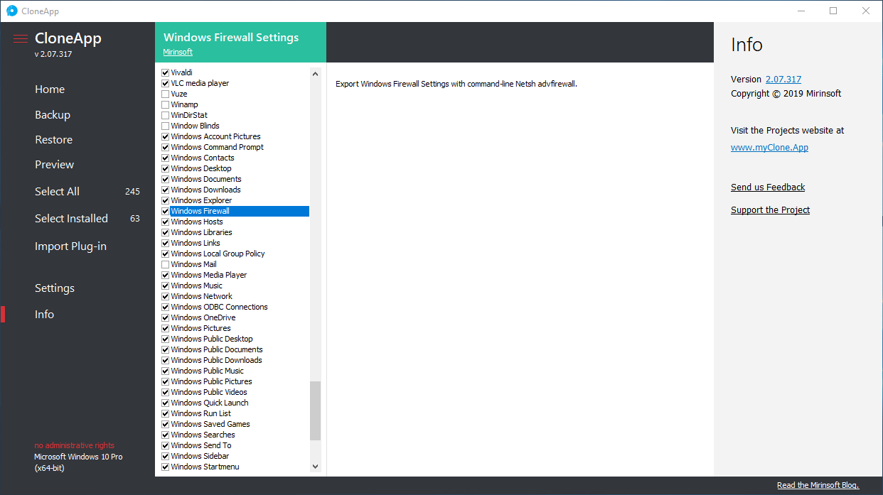Open the hamburger menu beside CloneApp
This screenshot has width=883, height=495.
pos(21,39)
